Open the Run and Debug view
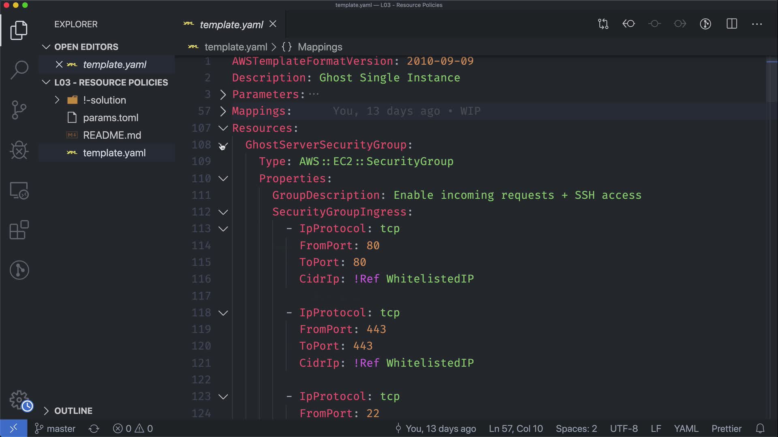Screen dimensions: 778x437 coord(19,150)
